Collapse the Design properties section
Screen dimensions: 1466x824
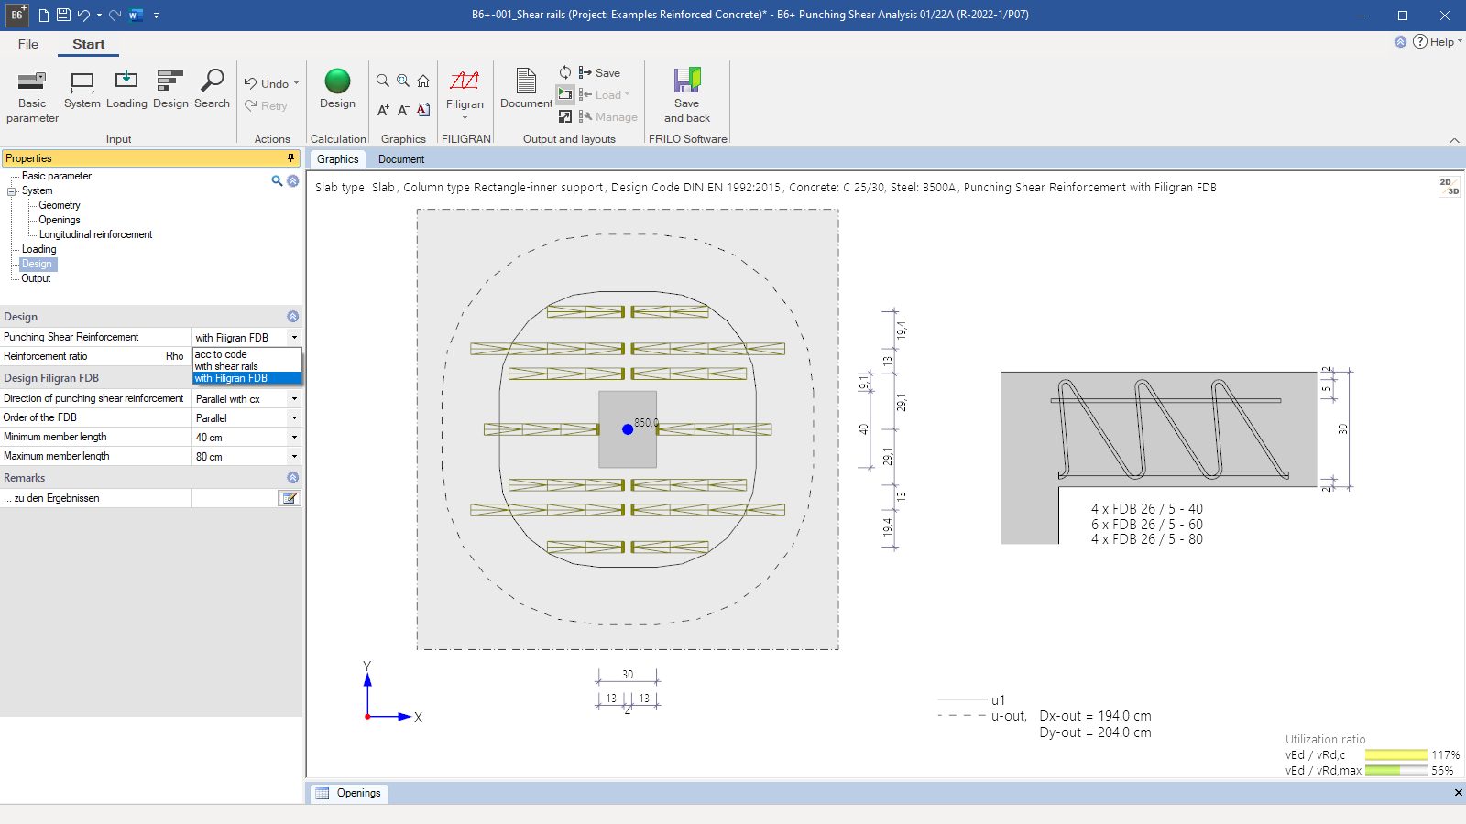tap(293, 316)
